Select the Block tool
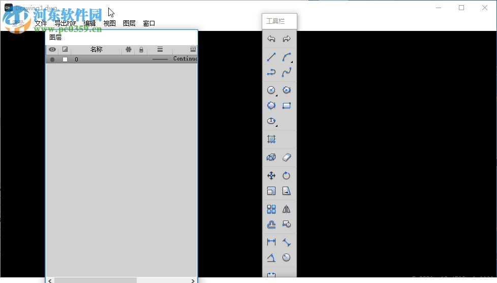 [x=271, y=157]
